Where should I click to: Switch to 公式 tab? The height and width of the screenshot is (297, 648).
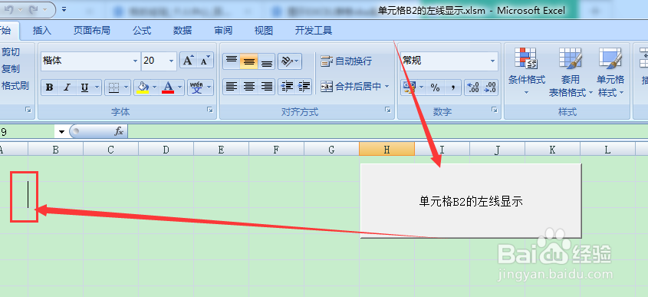coord(142,30)
